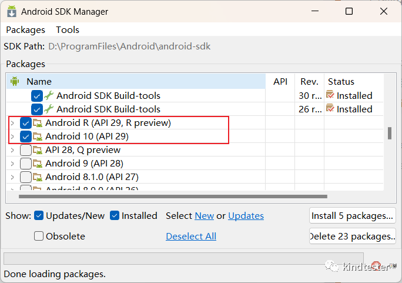Click the folder icon next to Android 10
This screenshot has height=283, width=402.
[38, 136]
